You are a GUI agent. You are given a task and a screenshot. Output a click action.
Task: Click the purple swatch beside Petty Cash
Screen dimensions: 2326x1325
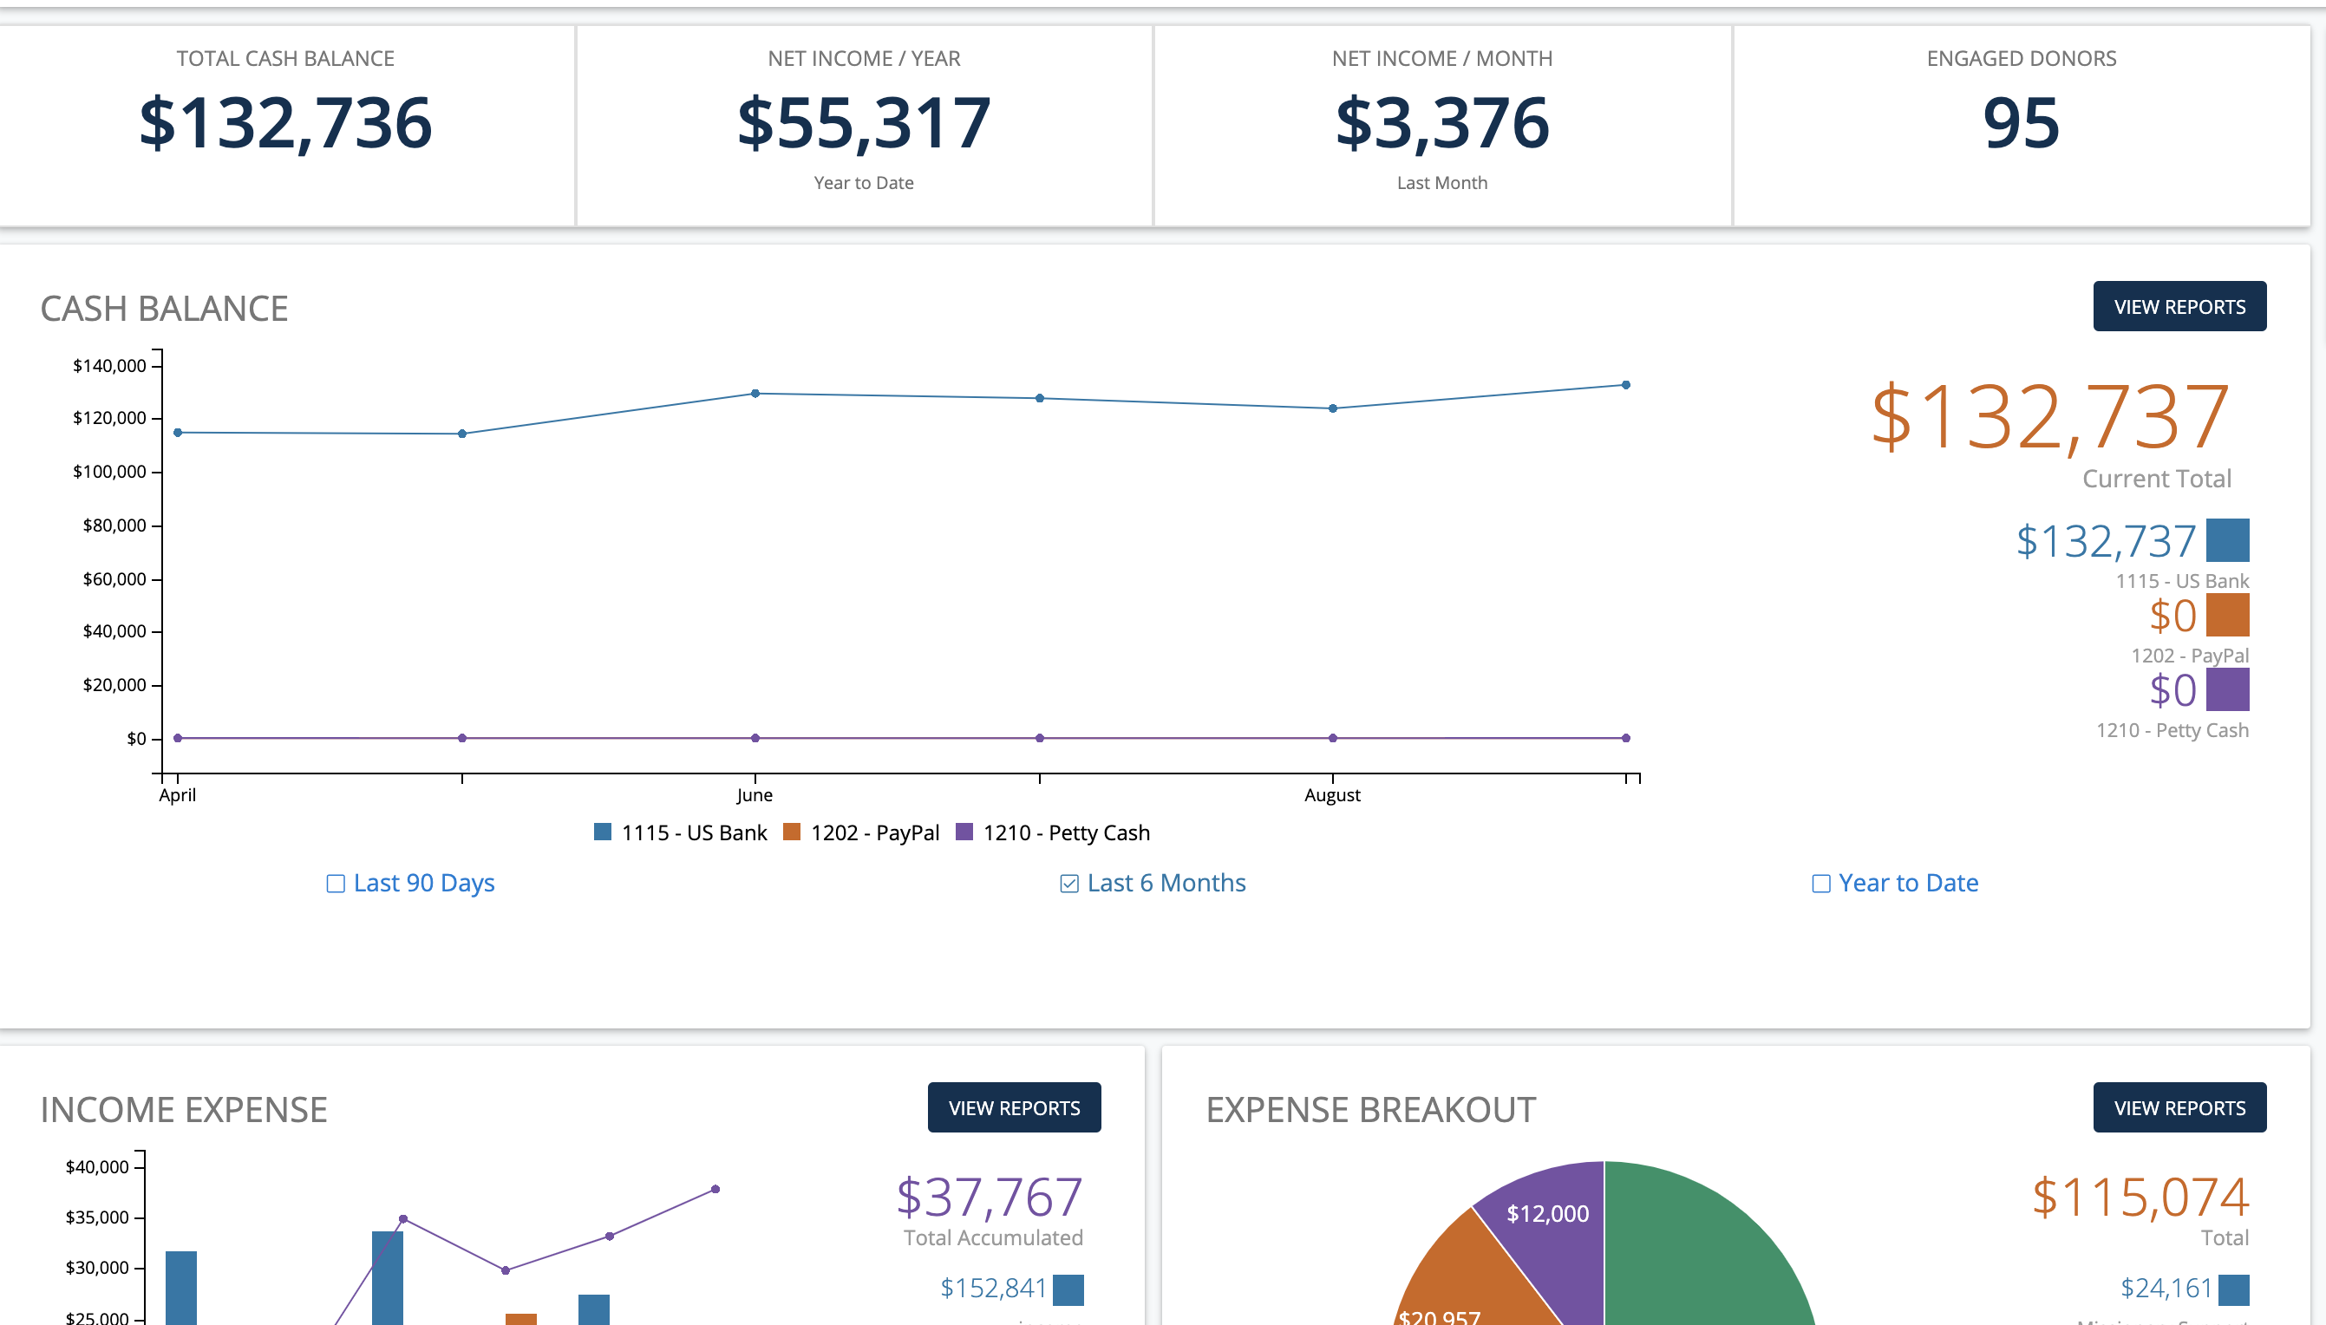tap(2228, 691)
